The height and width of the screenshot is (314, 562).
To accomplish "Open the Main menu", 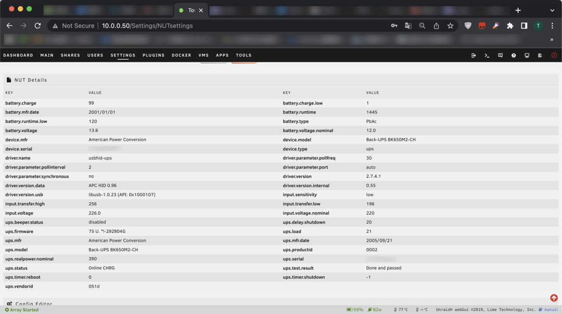I will (x=47, y=56).
